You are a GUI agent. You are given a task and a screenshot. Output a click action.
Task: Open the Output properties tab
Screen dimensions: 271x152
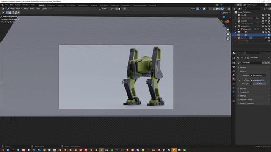tap(234, 67)
